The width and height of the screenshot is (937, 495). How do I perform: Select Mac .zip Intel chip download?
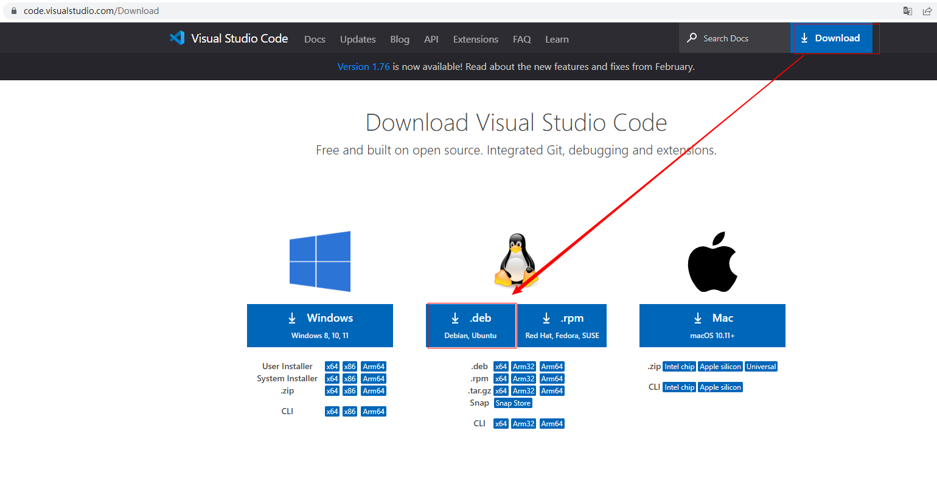(x=679, y=367)
